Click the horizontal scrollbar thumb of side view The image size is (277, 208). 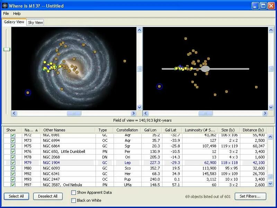point(205,113)
